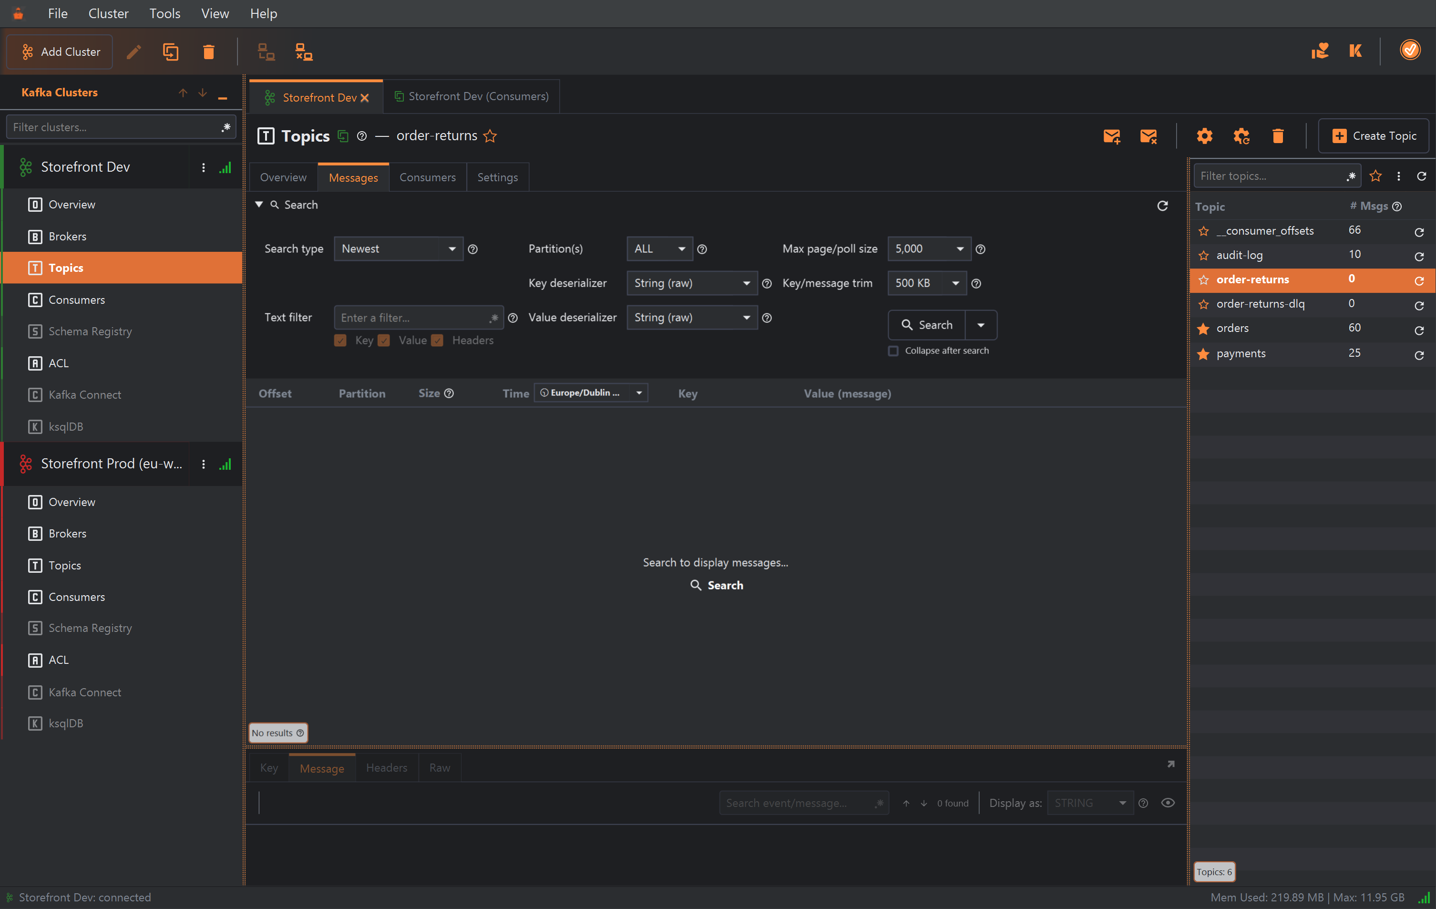Refresh message count for orders topic
Screen dimensions: 1436x909
pos(1419,330)
